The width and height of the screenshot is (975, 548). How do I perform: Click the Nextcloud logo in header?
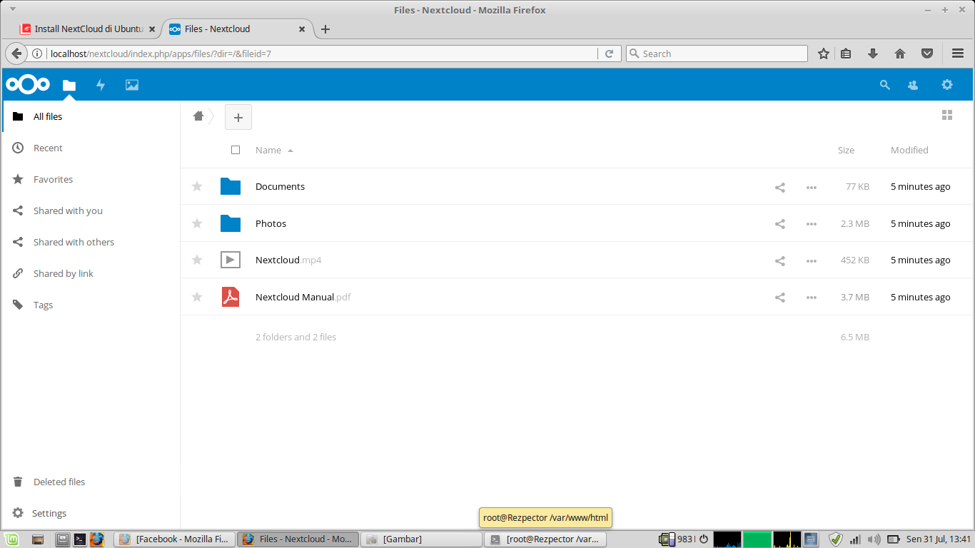pos(28,85)
